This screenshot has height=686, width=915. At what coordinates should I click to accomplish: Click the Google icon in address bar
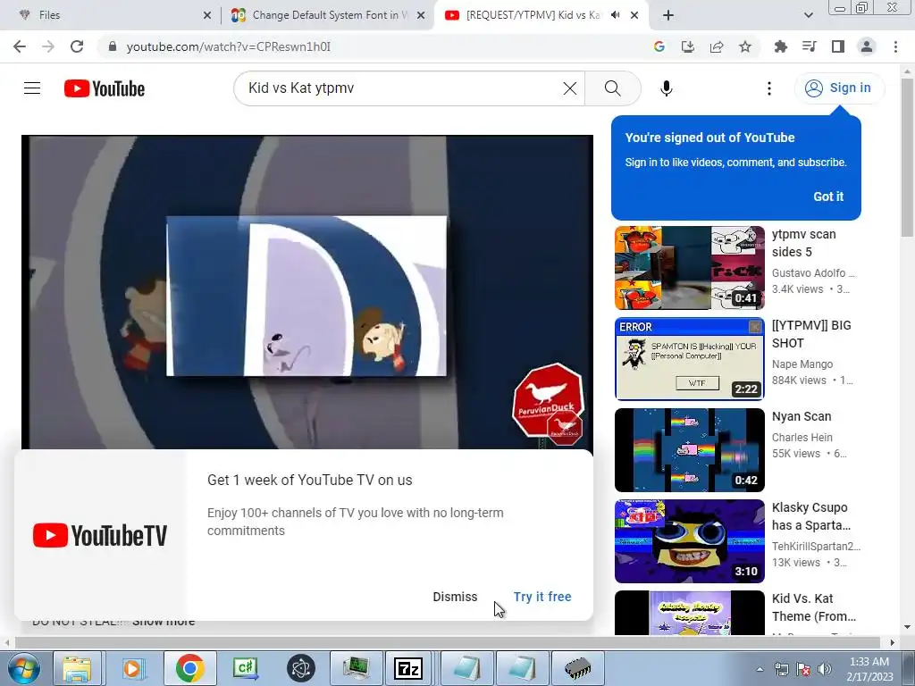(x=659, y=46)
